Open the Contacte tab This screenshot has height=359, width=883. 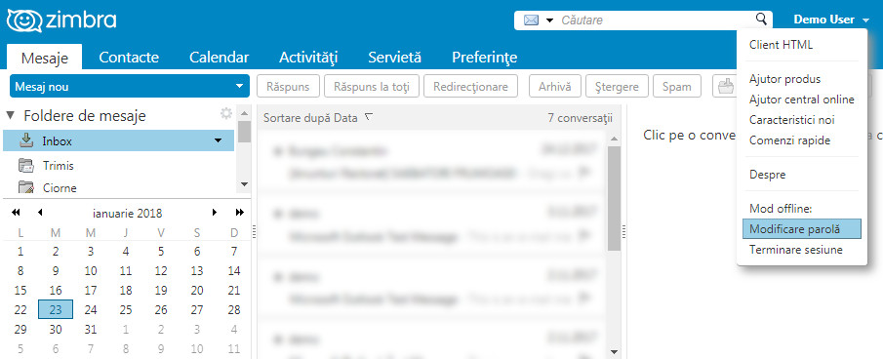129,57
